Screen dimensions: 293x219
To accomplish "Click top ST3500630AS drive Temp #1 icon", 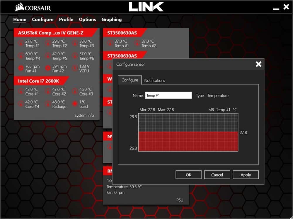I will click(x=110, y=44).
